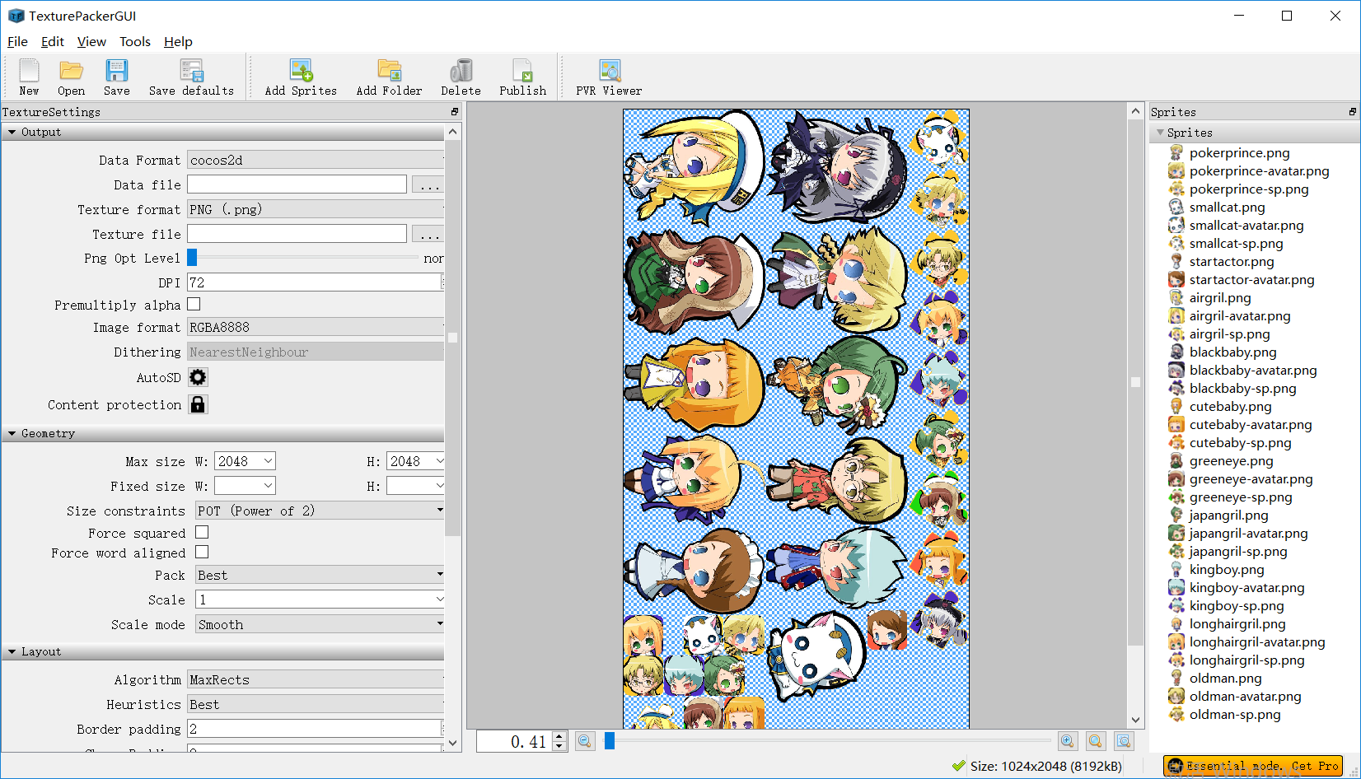Select longhairgril-sp.png in sprite list

(1246, 660)
